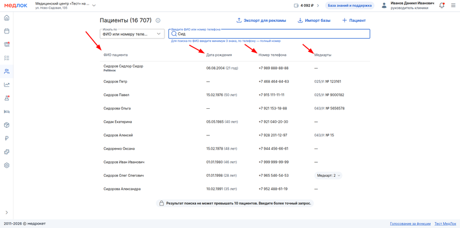Screen dimensions: 460x228
Task: Open the arrow next to the balance
Action: [317, 5]
